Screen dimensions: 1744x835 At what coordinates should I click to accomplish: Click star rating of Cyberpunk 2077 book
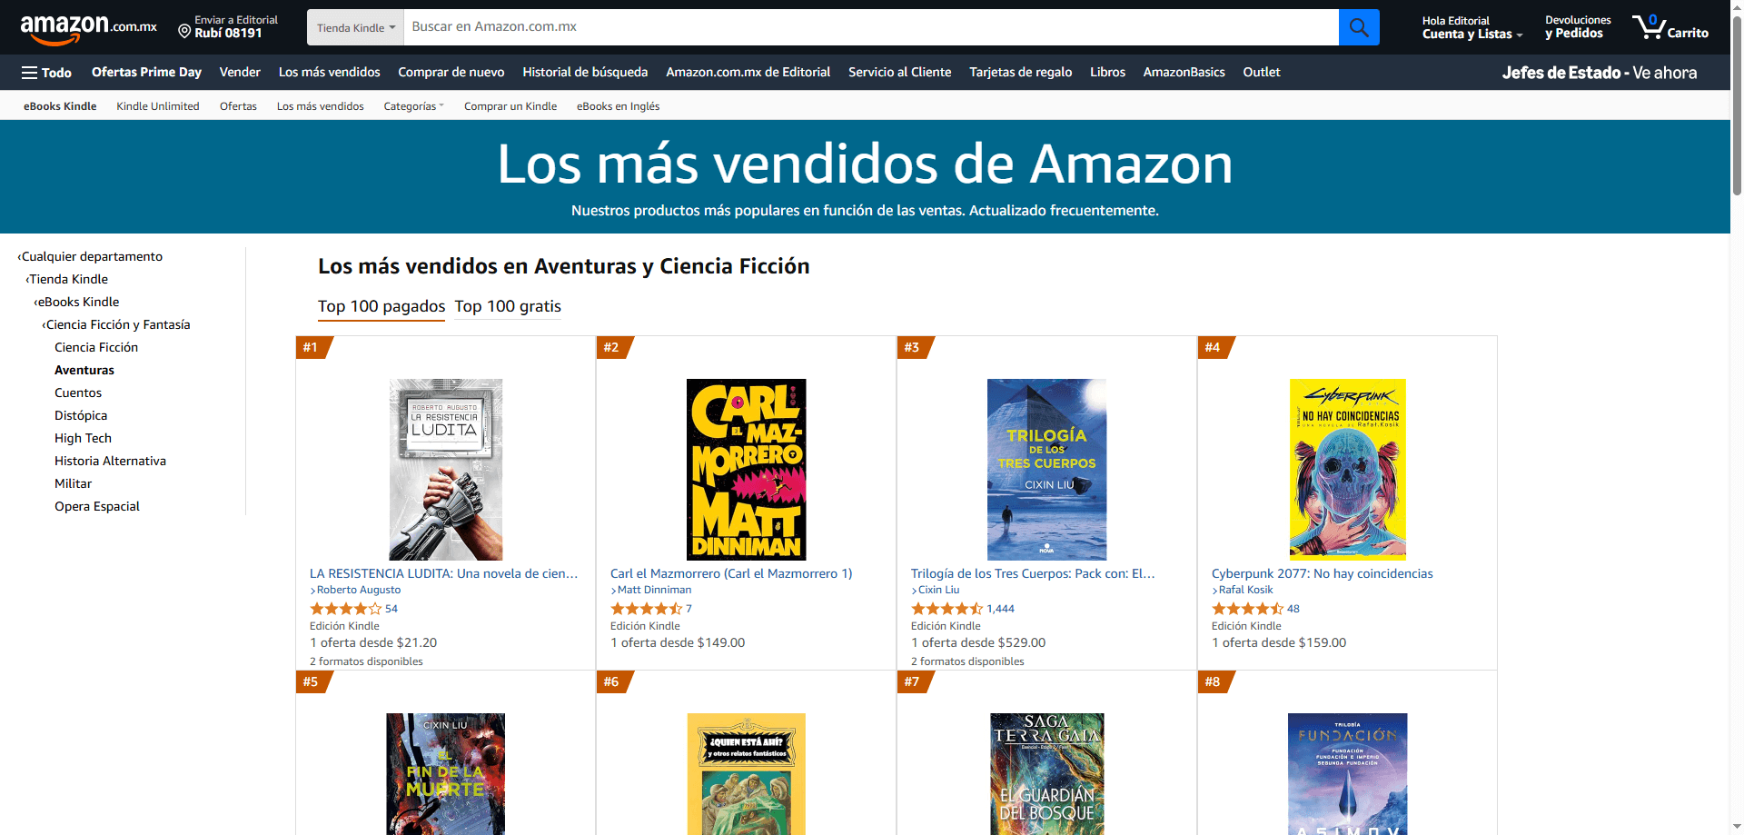point(1247,609)
